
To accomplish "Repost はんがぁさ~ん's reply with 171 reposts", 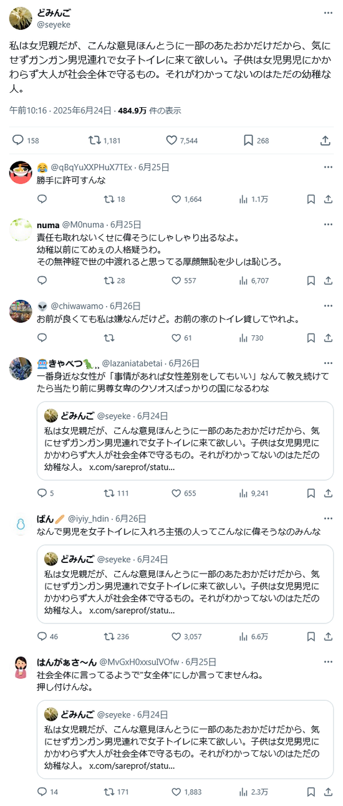I will tap(117, 792).
